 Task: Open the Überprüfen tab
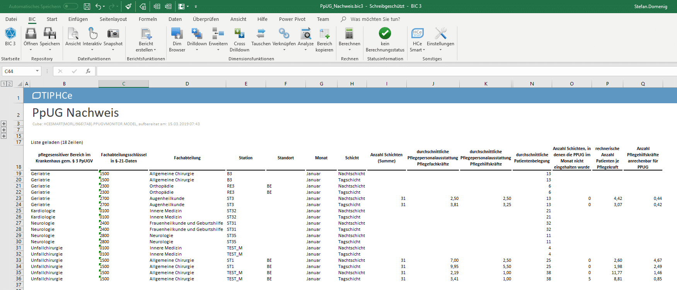206,19
